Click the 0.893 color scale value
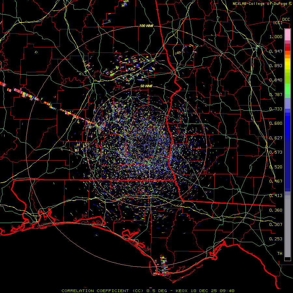The height and width of the screenshot is (293, 293). 276,65
